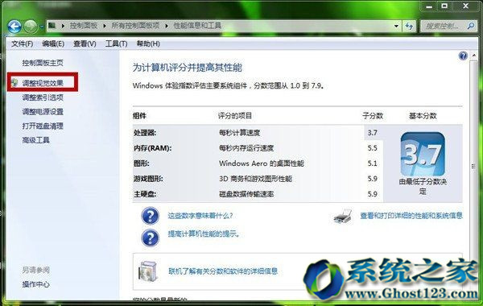
Task: Click the vertical scrollbar thumb on right
Action: (x=473, y=167)
